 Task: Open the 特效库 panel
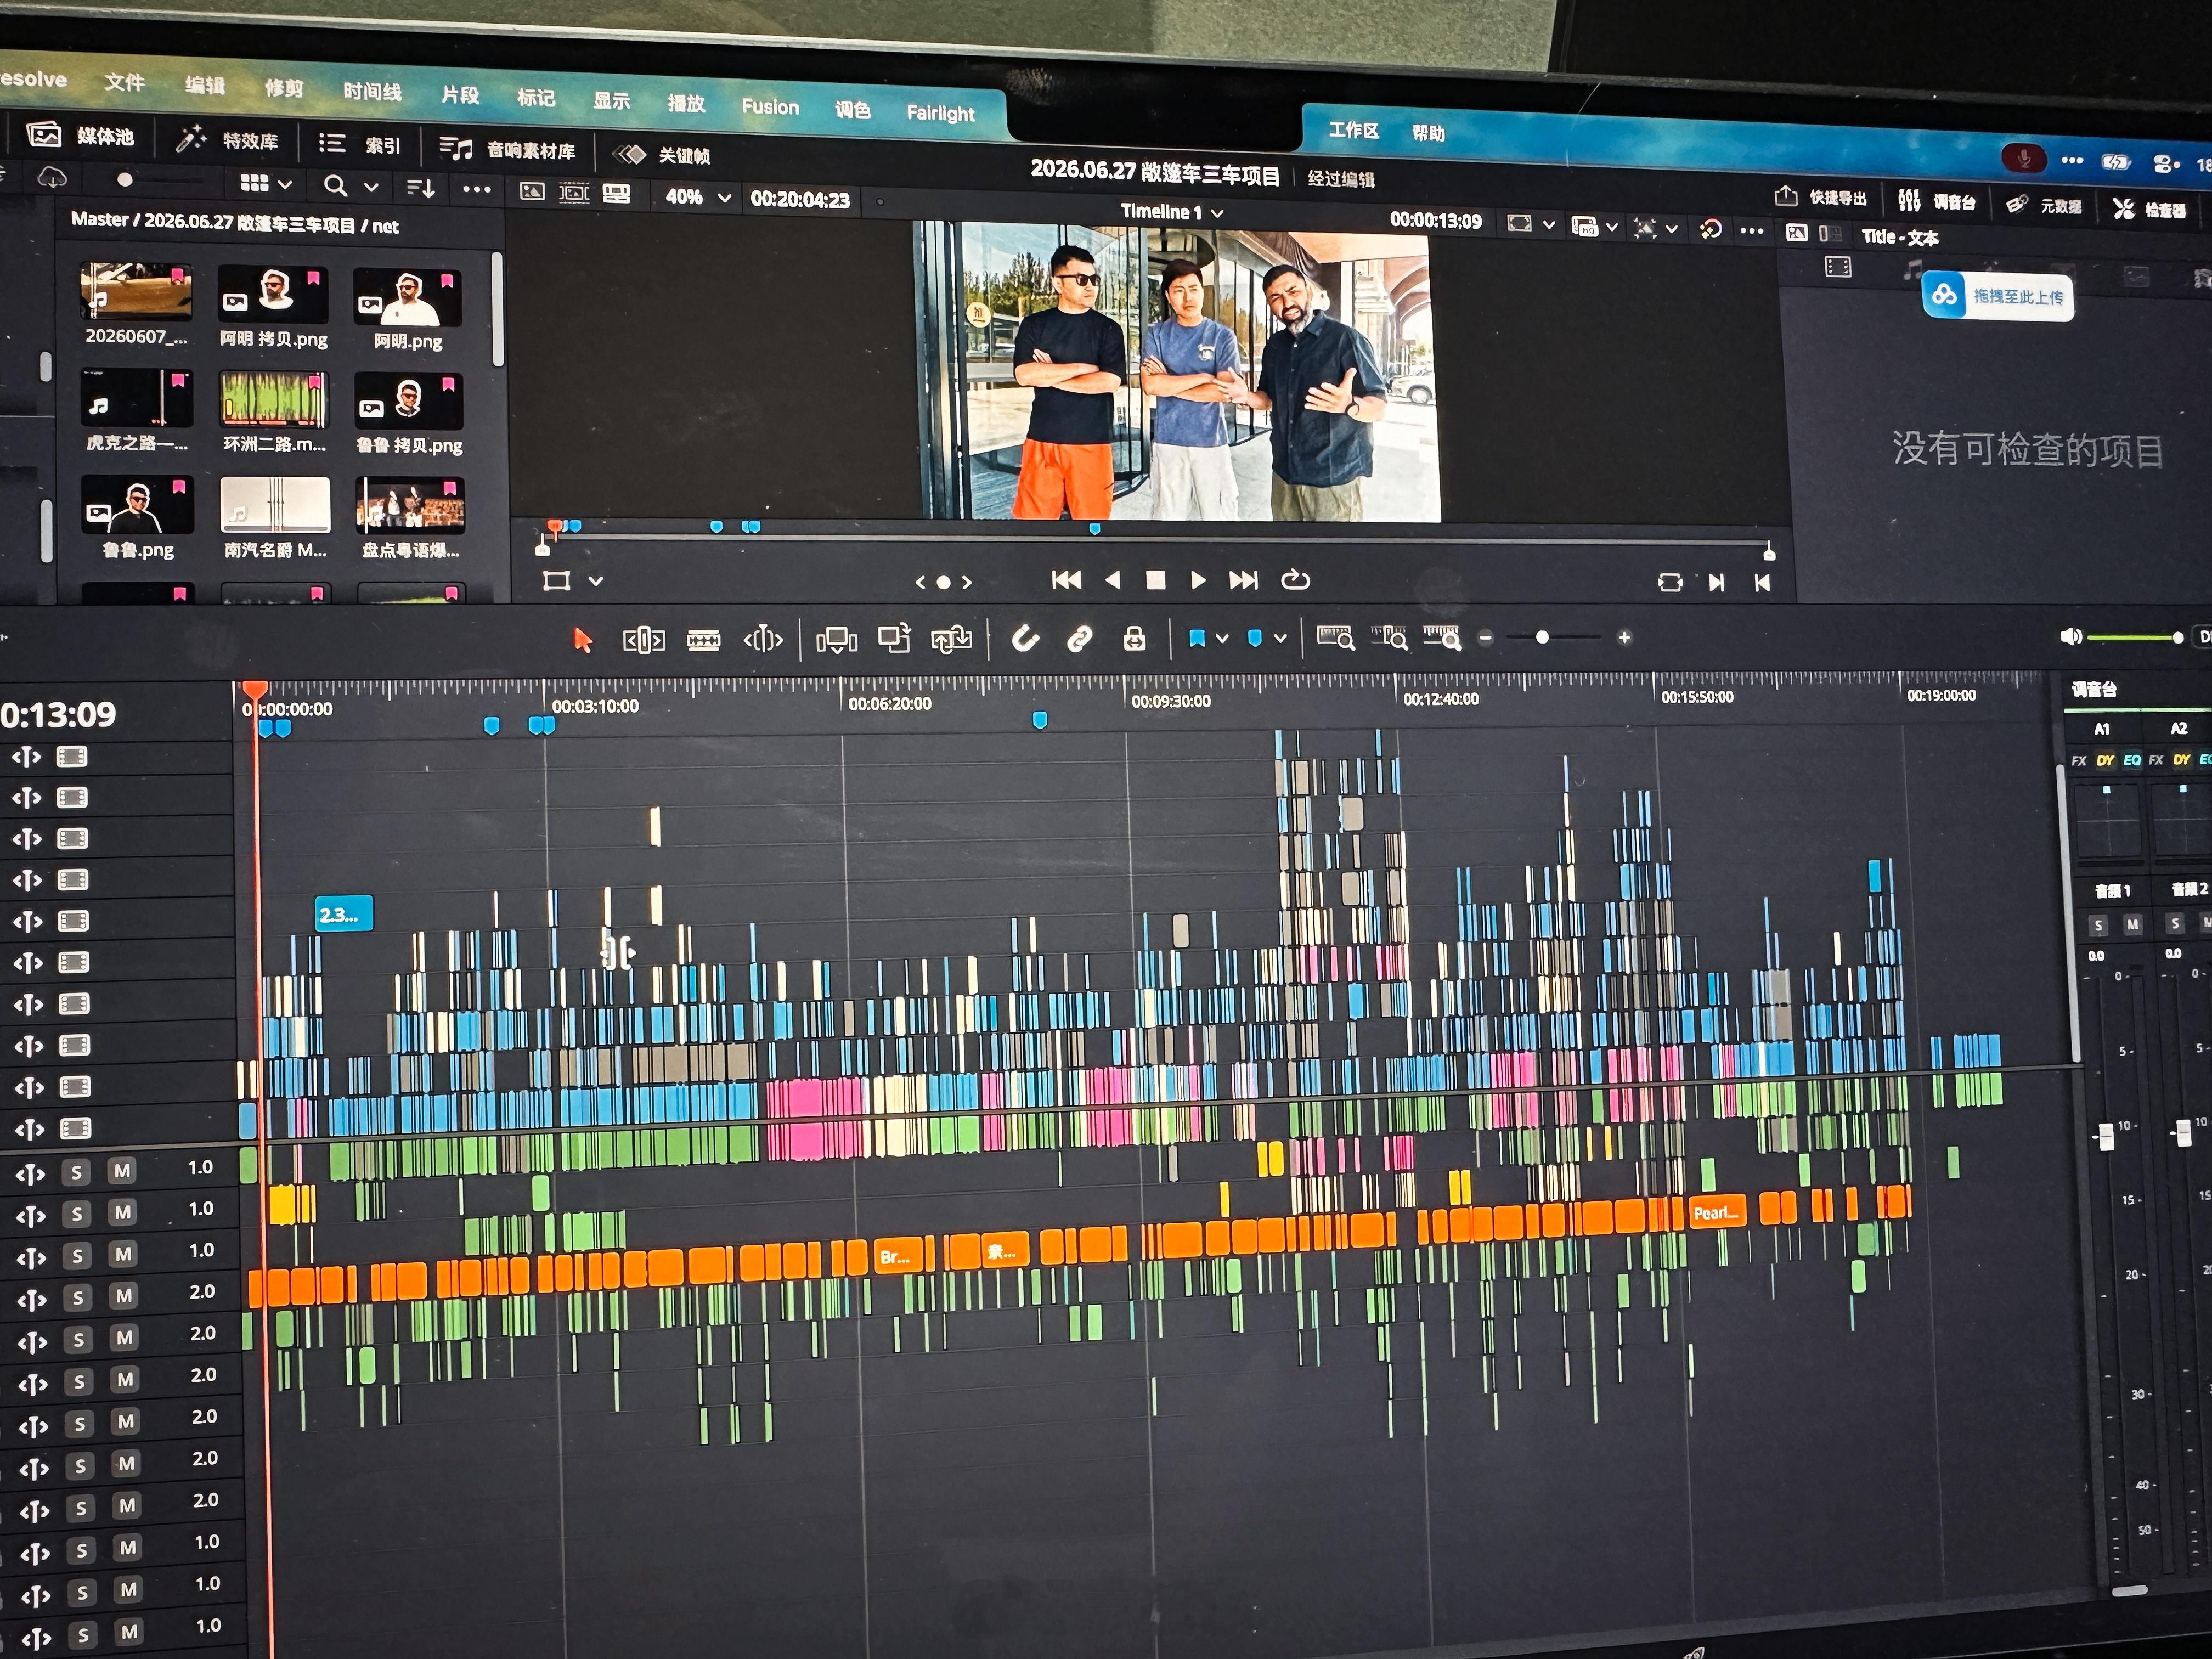coord(227,140)
